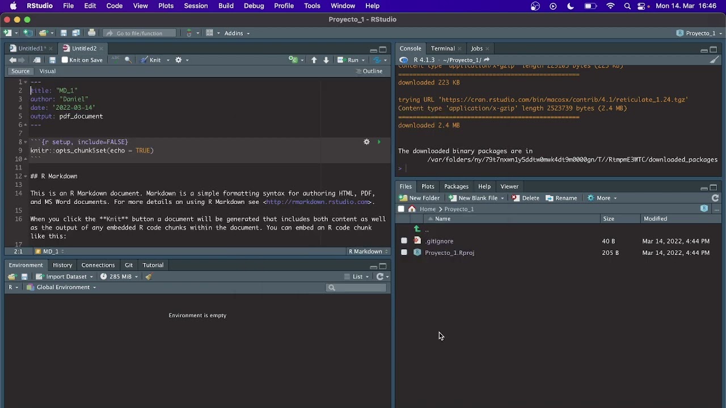Toggle the document Outline panel

point(369,71)
